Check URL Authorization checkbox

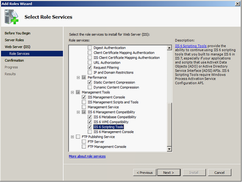click(x=89, y=62)
